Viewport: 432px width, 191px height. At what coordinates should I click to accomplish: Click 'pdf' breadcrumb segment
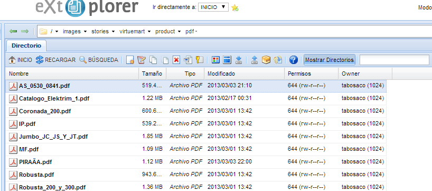pos(190,31)
